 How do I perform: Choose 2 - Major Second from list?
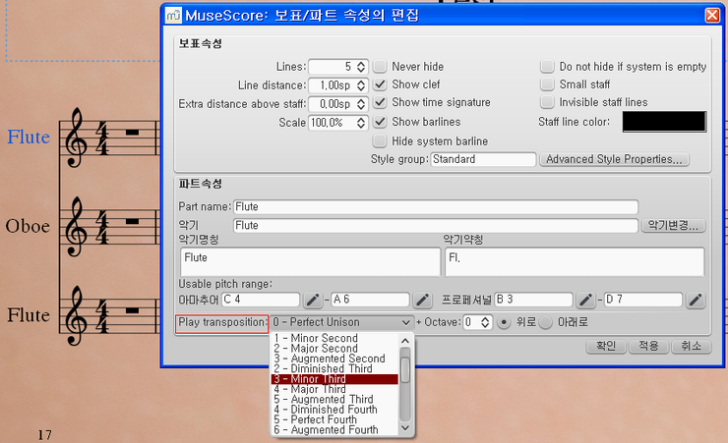[334, 348]
